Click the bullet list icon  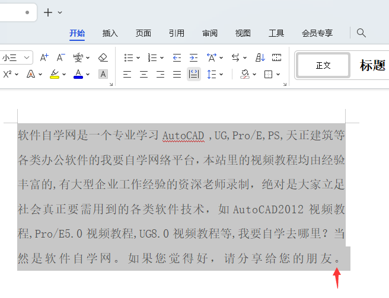click(x=129, y=57)
